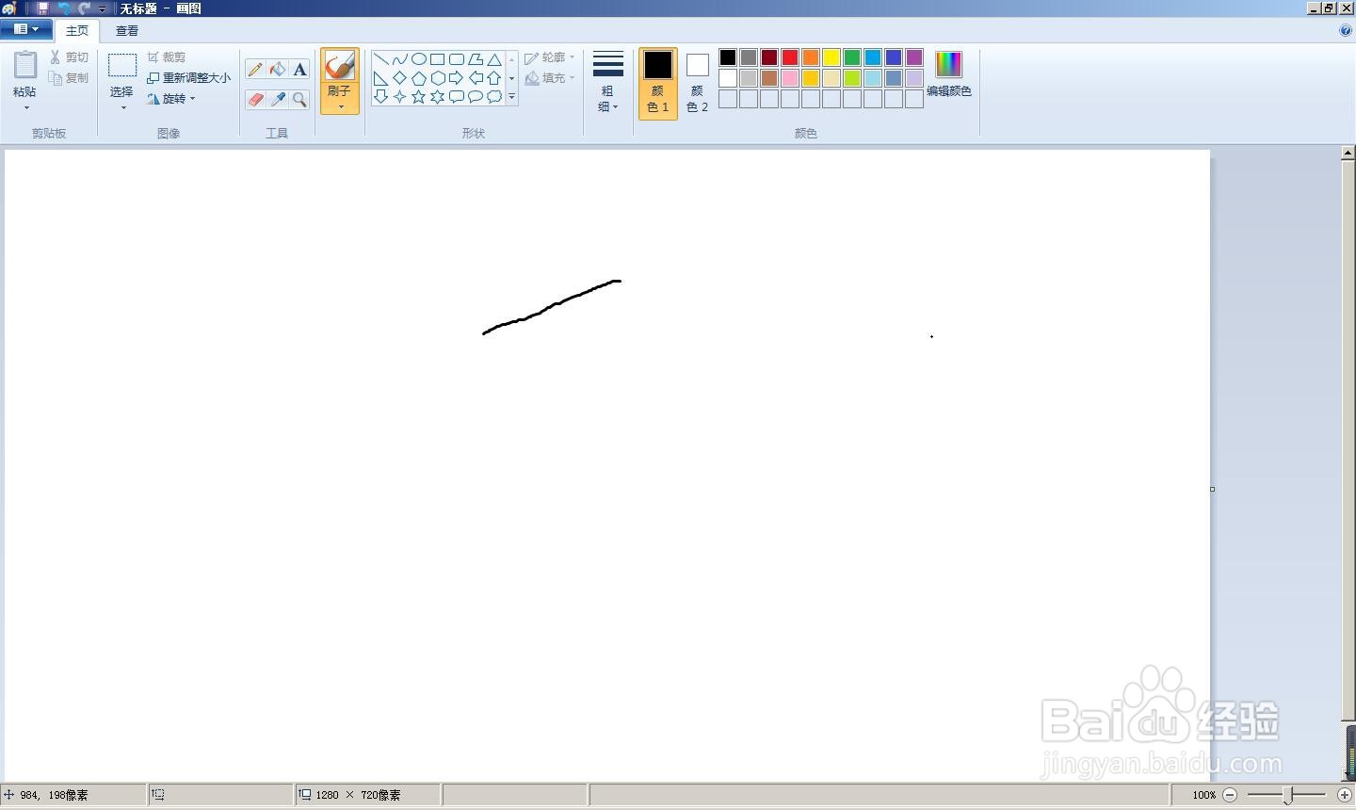Choose the right arrow shape
1356x810 pixels.
tap(457, 78)
